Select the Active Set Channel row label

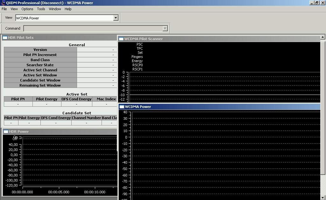click(x=40, y=70)
